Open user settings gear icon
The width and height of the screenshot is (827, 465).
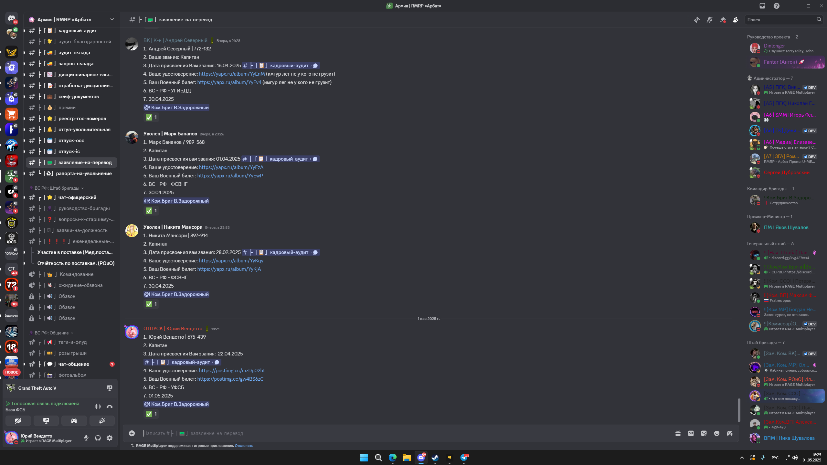[x=110, y=438]
